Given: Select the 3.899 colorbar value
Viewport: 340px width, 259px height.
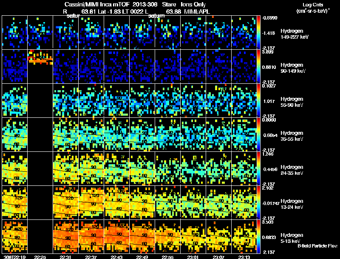Looking at the screenshot, I should point(268,52).
